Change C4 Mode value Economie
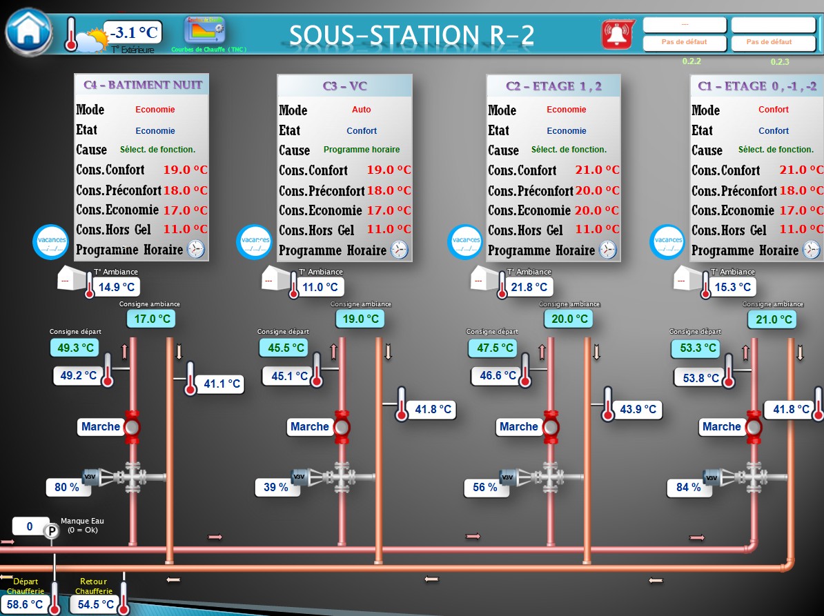824x616 pixels. pyautogui.click(x=155, y=109)
